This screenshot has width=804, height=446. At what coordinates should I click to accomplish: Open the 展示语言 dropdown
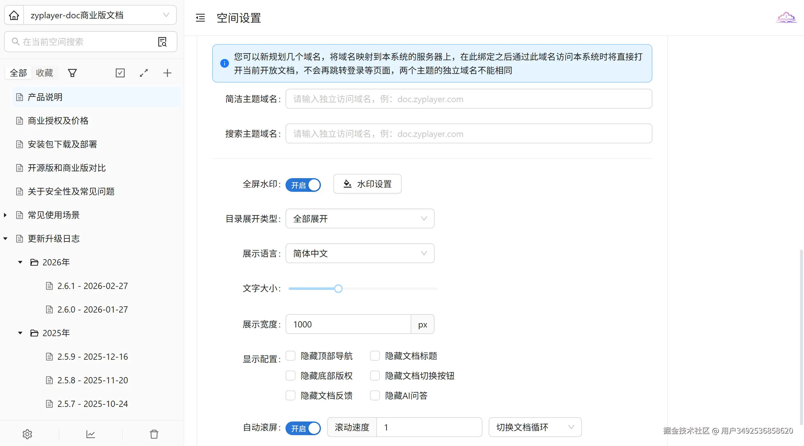[359, 253]
